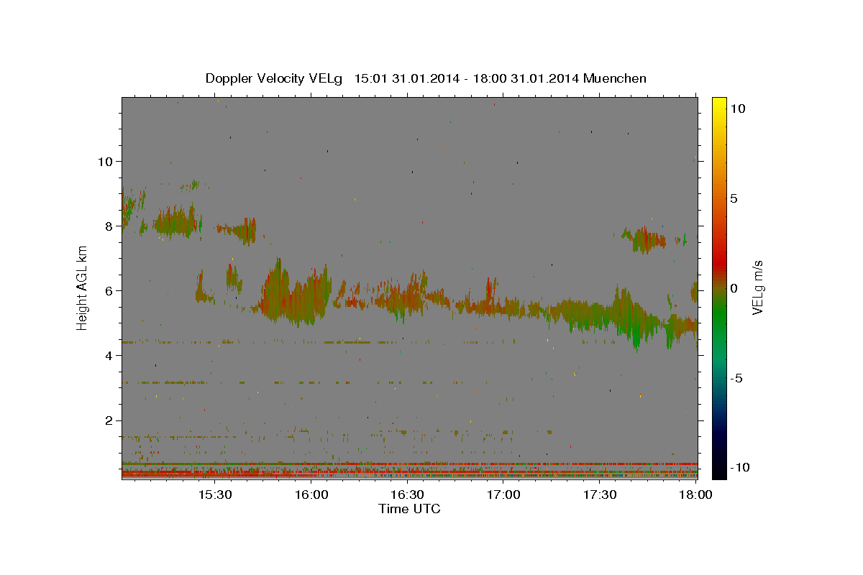Click the height tick label 4
This screenshot has height=575, width=863.
(x=108, y=355)
